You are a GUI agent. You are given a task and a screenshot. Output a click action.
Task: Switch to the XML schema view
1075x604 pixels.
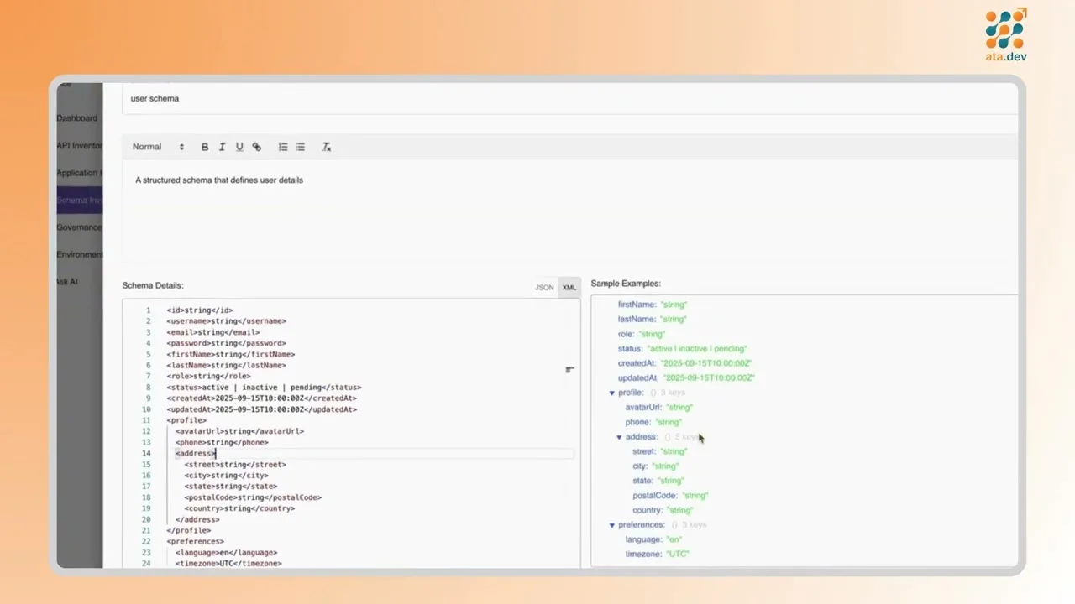(x=569, y=287)
